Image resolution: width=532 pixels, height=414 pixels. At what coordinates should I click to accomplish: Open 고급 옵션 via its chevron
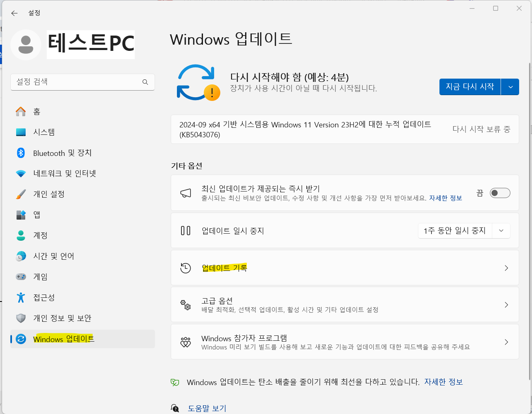pos(506,305)
